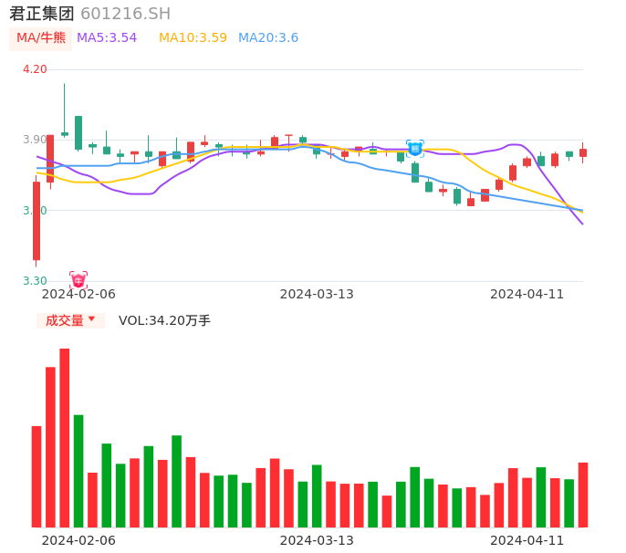Click the 君正集团 stock name title

42,14
